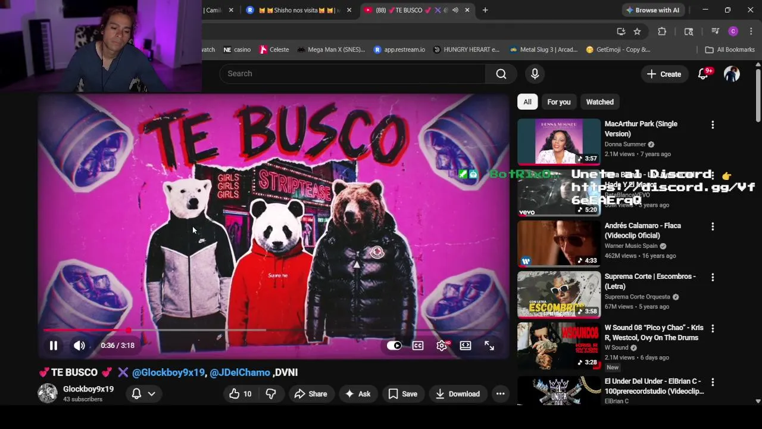The height and width of the screenshot is (429, 762).
Task: Click the search magnifier button
Action: [501, 73]
